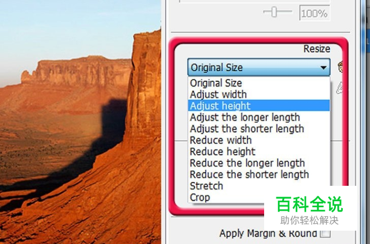Screen dimensions: 370x244
Task: Click the slider handle near 100%
Action: tap(274, 12)
